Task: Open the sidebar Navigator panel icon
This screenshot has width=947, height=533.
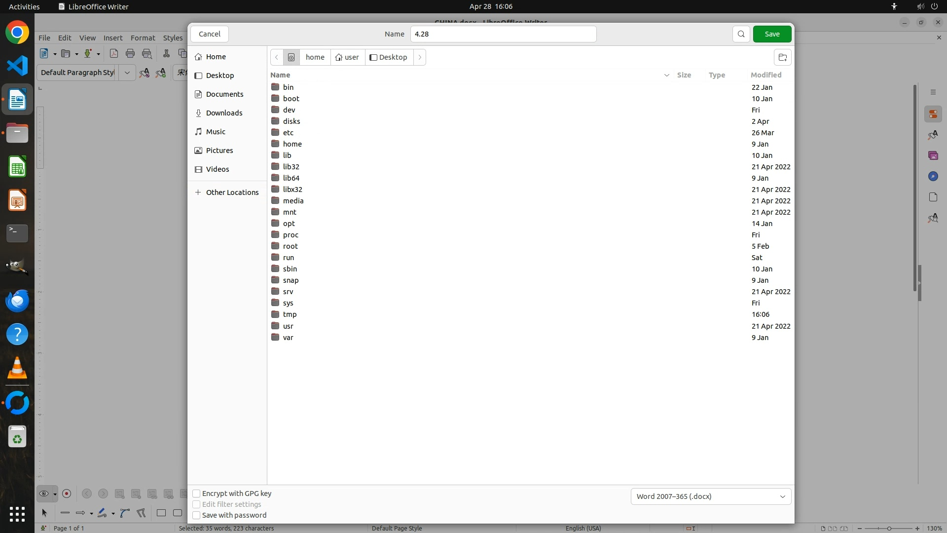Action: 933,176
